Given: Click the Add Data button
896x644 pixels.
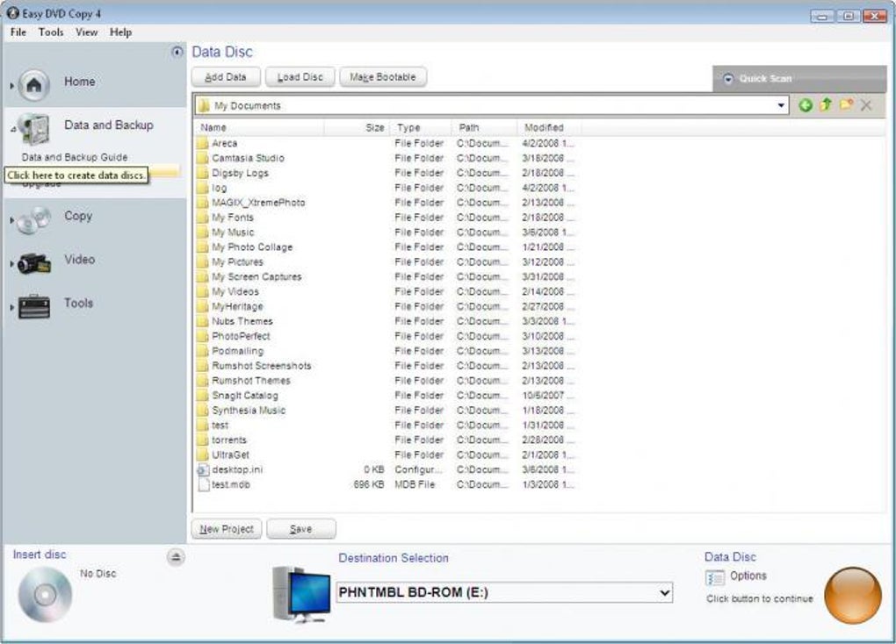Looking at the screenshot, I should click(x=226, y=77).
